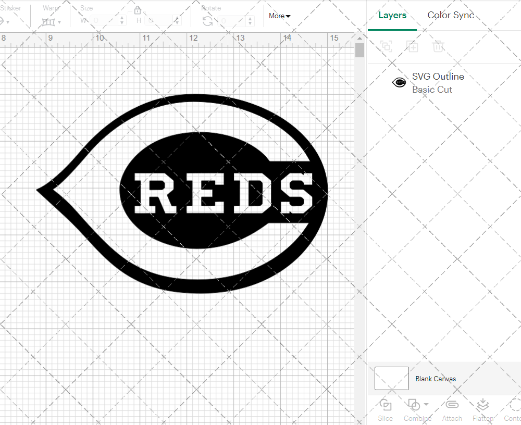Click the duplicate icon in Layers panel
Screen dimensions: 521x425
point(412,46)
